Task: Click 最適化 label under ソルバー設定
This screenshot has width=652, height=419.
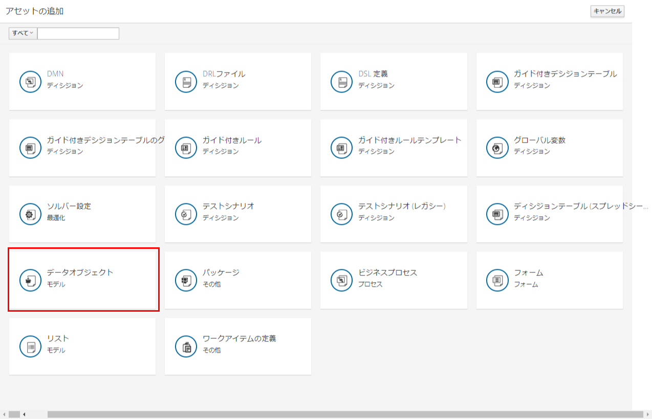Action: 56,218
